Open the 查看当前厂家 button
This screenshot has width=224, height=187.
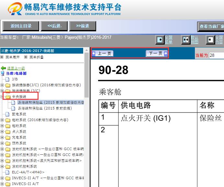pos(211,27)
